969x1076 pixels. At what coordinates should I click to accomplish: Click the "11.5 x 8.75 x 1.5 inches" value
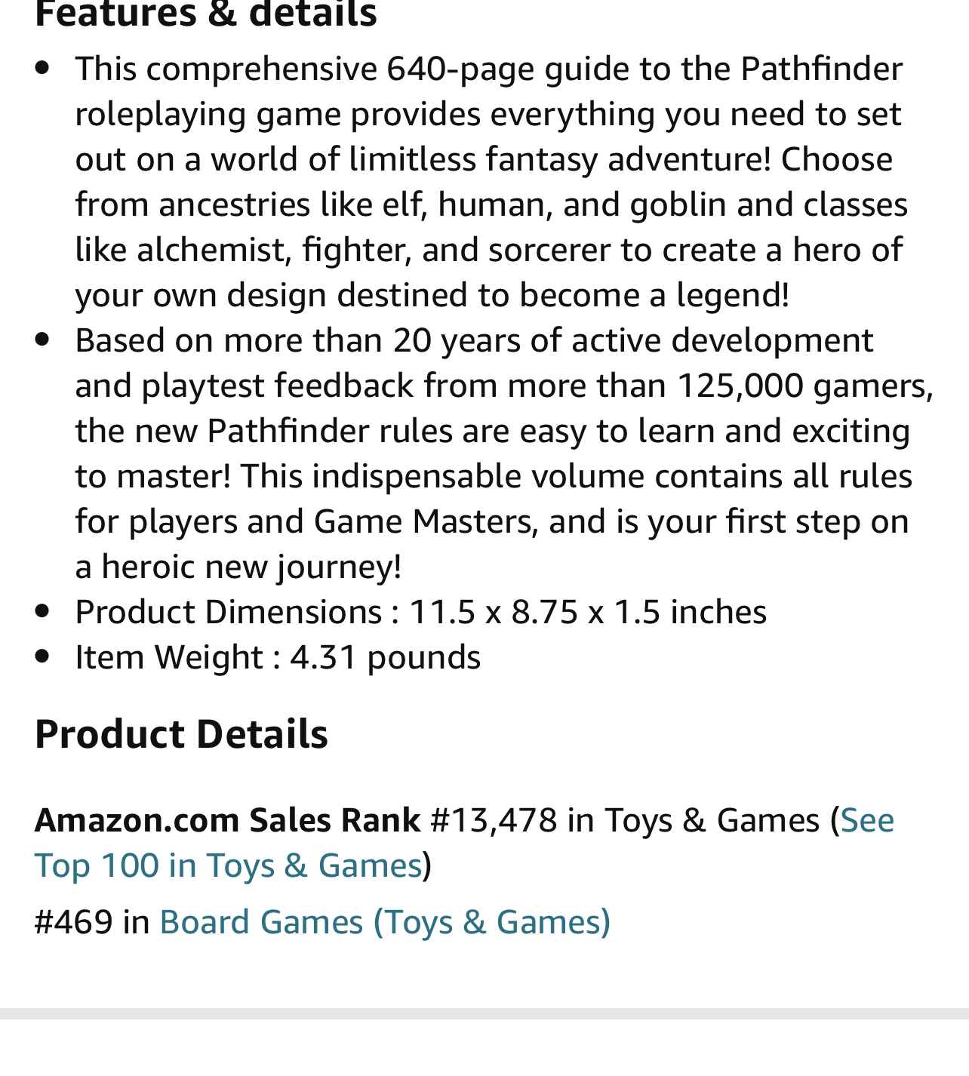[587, 612]
